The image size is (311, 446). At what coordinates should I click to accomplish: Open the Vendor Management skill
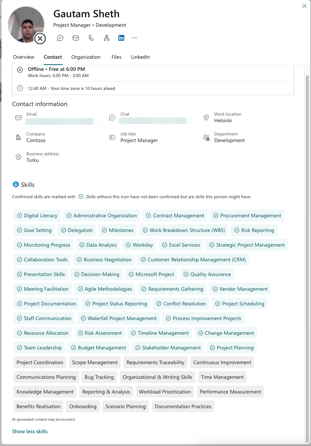240,289
